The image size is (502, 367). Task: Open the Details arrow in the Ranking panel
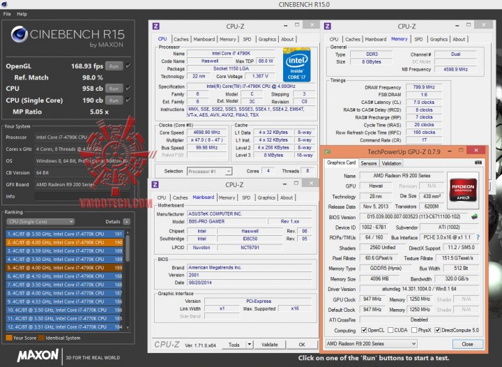(127, 222)
